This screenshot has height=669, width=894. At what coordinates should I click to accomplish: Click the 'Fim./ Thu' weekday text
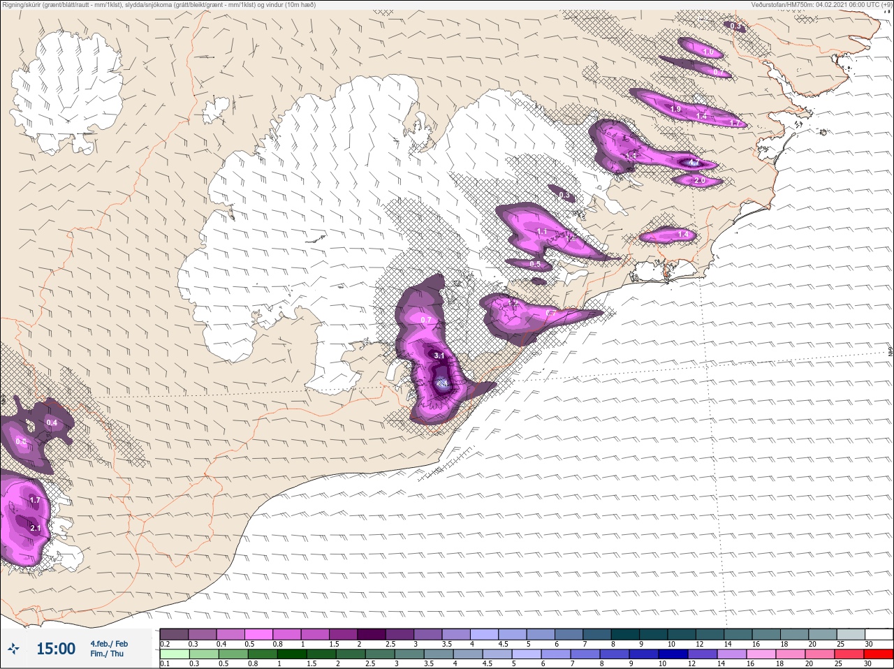[107, 654]
